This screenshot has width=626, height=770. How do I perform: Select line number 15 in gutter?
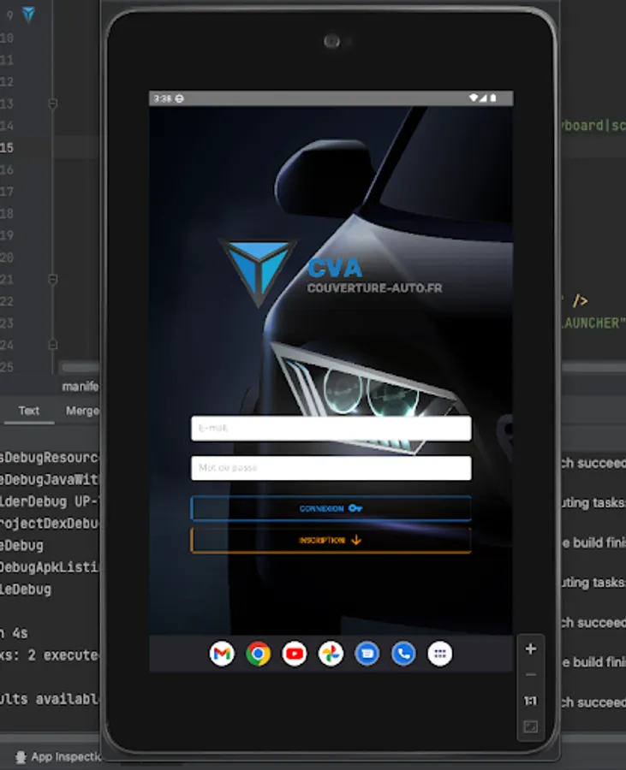[6, 147]
